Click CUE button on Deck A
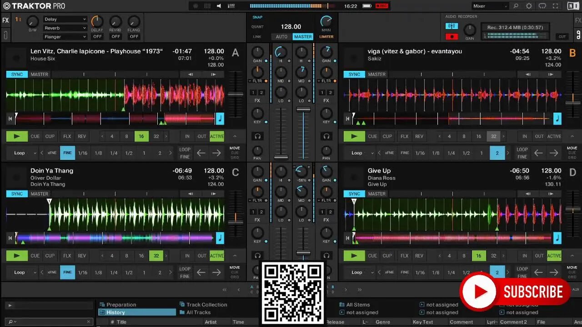 click(35, 136)
